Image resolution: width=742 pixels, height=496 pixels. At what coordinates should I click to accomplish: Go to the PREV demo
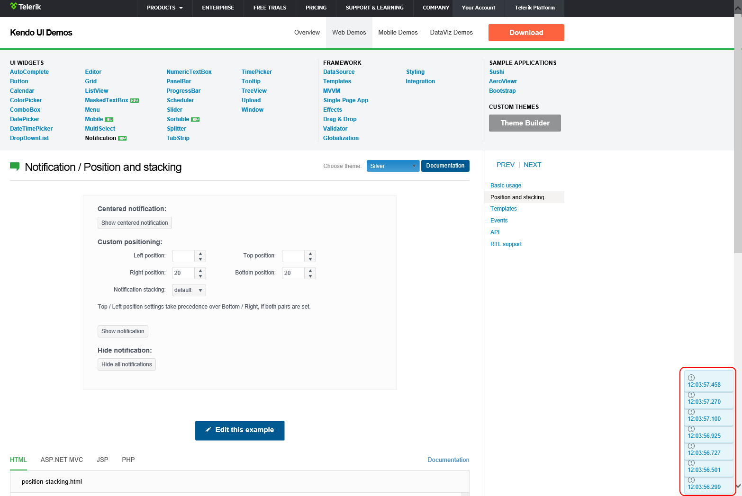click(x=506, y=165)
